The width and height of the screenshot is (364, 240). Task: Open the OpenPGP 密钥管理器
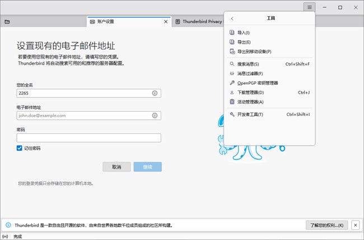click(x=258, y=83)
